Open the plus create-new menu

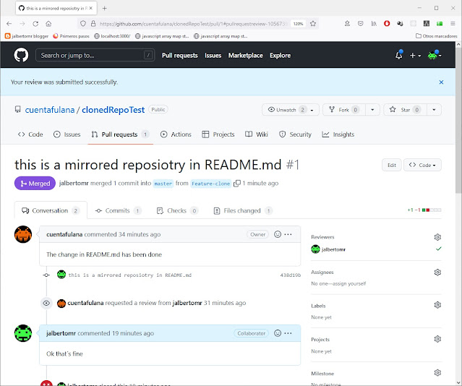(415, 56)
